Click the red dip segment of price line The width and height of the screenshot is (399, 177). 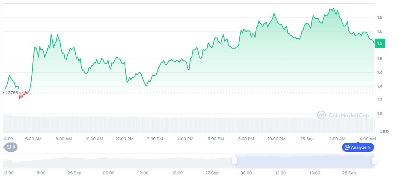23,95
